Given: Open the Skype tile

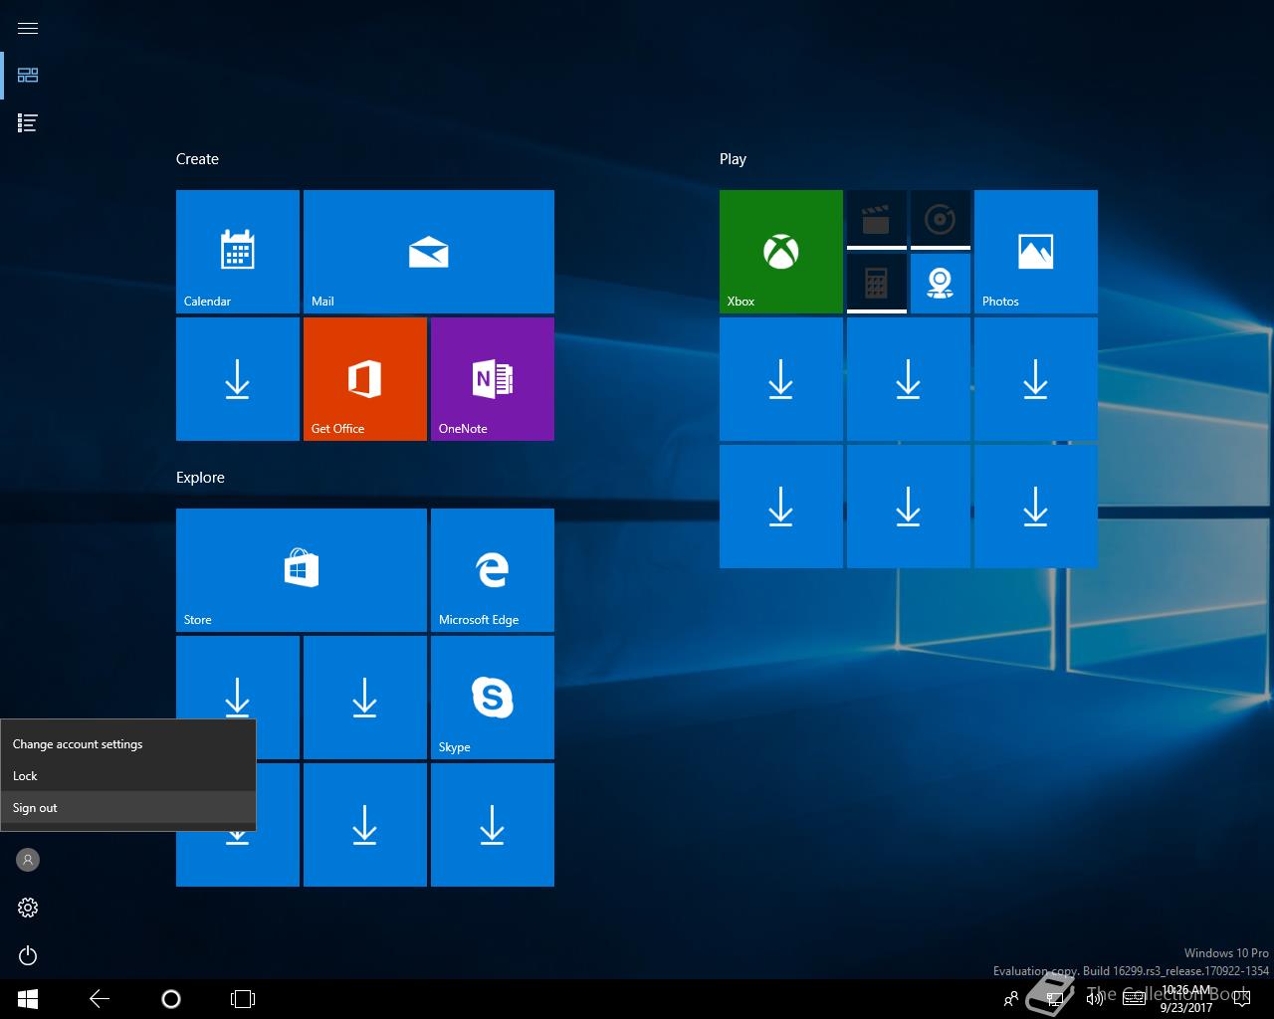Looking at the screenshot, I should click(x=493, y=698).
